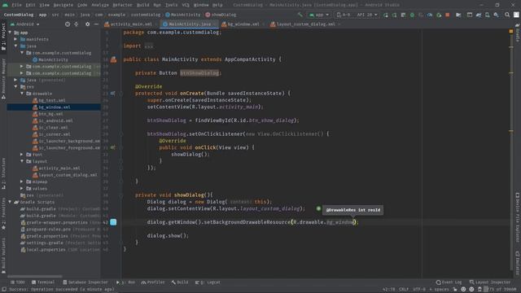
Task: Collapse the drawable folder
Action: click(22, 94)
